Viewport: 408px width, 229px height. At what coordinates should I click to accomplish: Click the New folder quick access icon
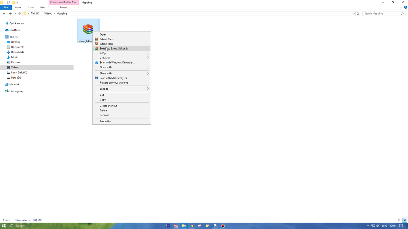point(13,2)
